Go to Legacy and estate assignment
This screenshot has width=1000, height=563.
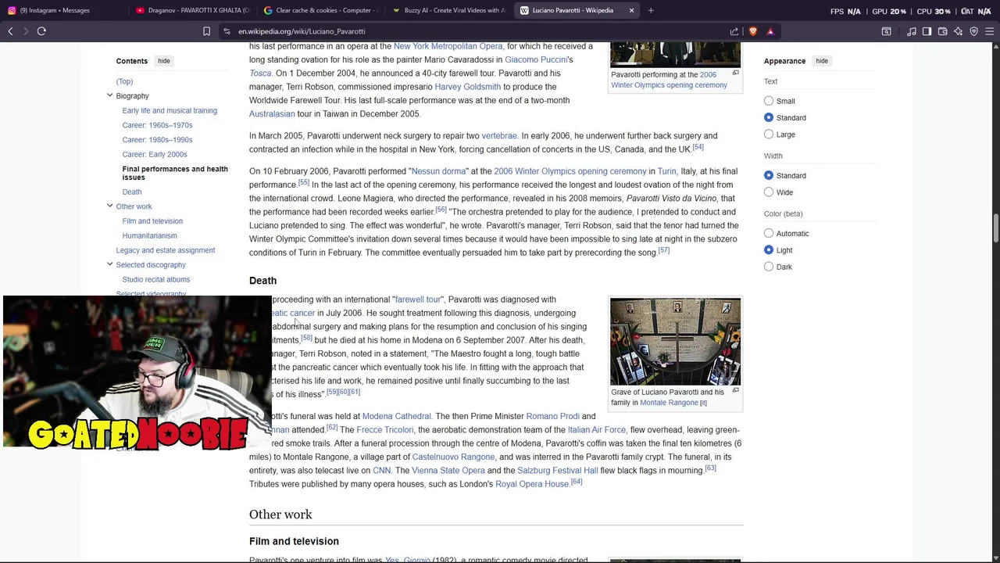pyautogui.click(x=166, y=250)
